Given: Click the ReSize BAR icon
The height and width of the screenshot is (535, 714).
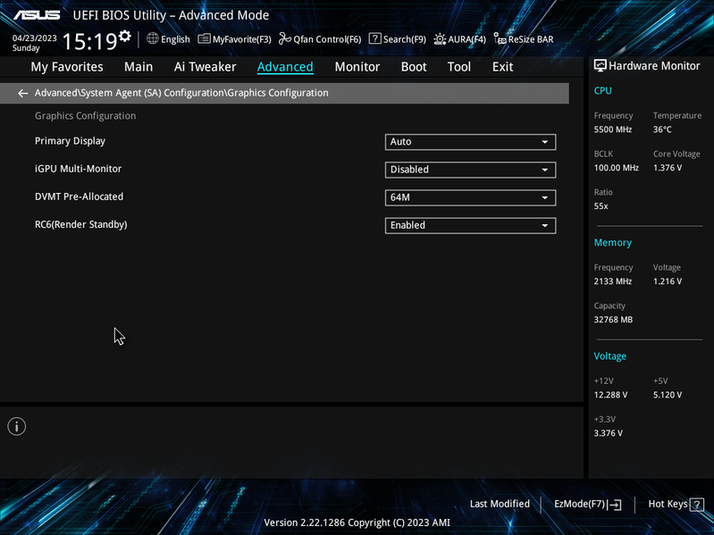Looking at the screenshot, I should click(500, 39).
